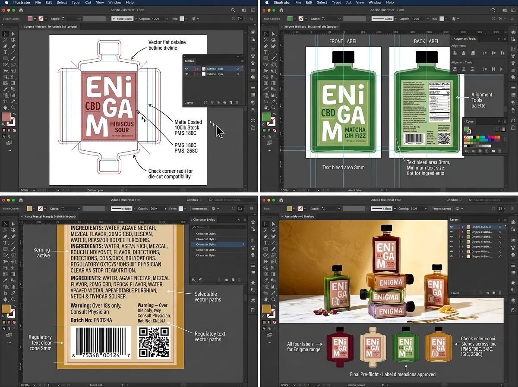Switch to Assembly and Mockup document tab

click(x=299, y=216)
